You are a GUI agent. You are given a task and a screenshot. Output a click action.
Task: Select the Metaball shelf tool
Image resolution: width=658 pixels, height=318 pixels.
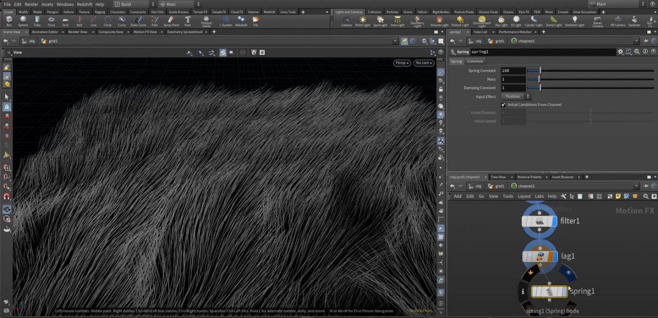pos(241,21)
